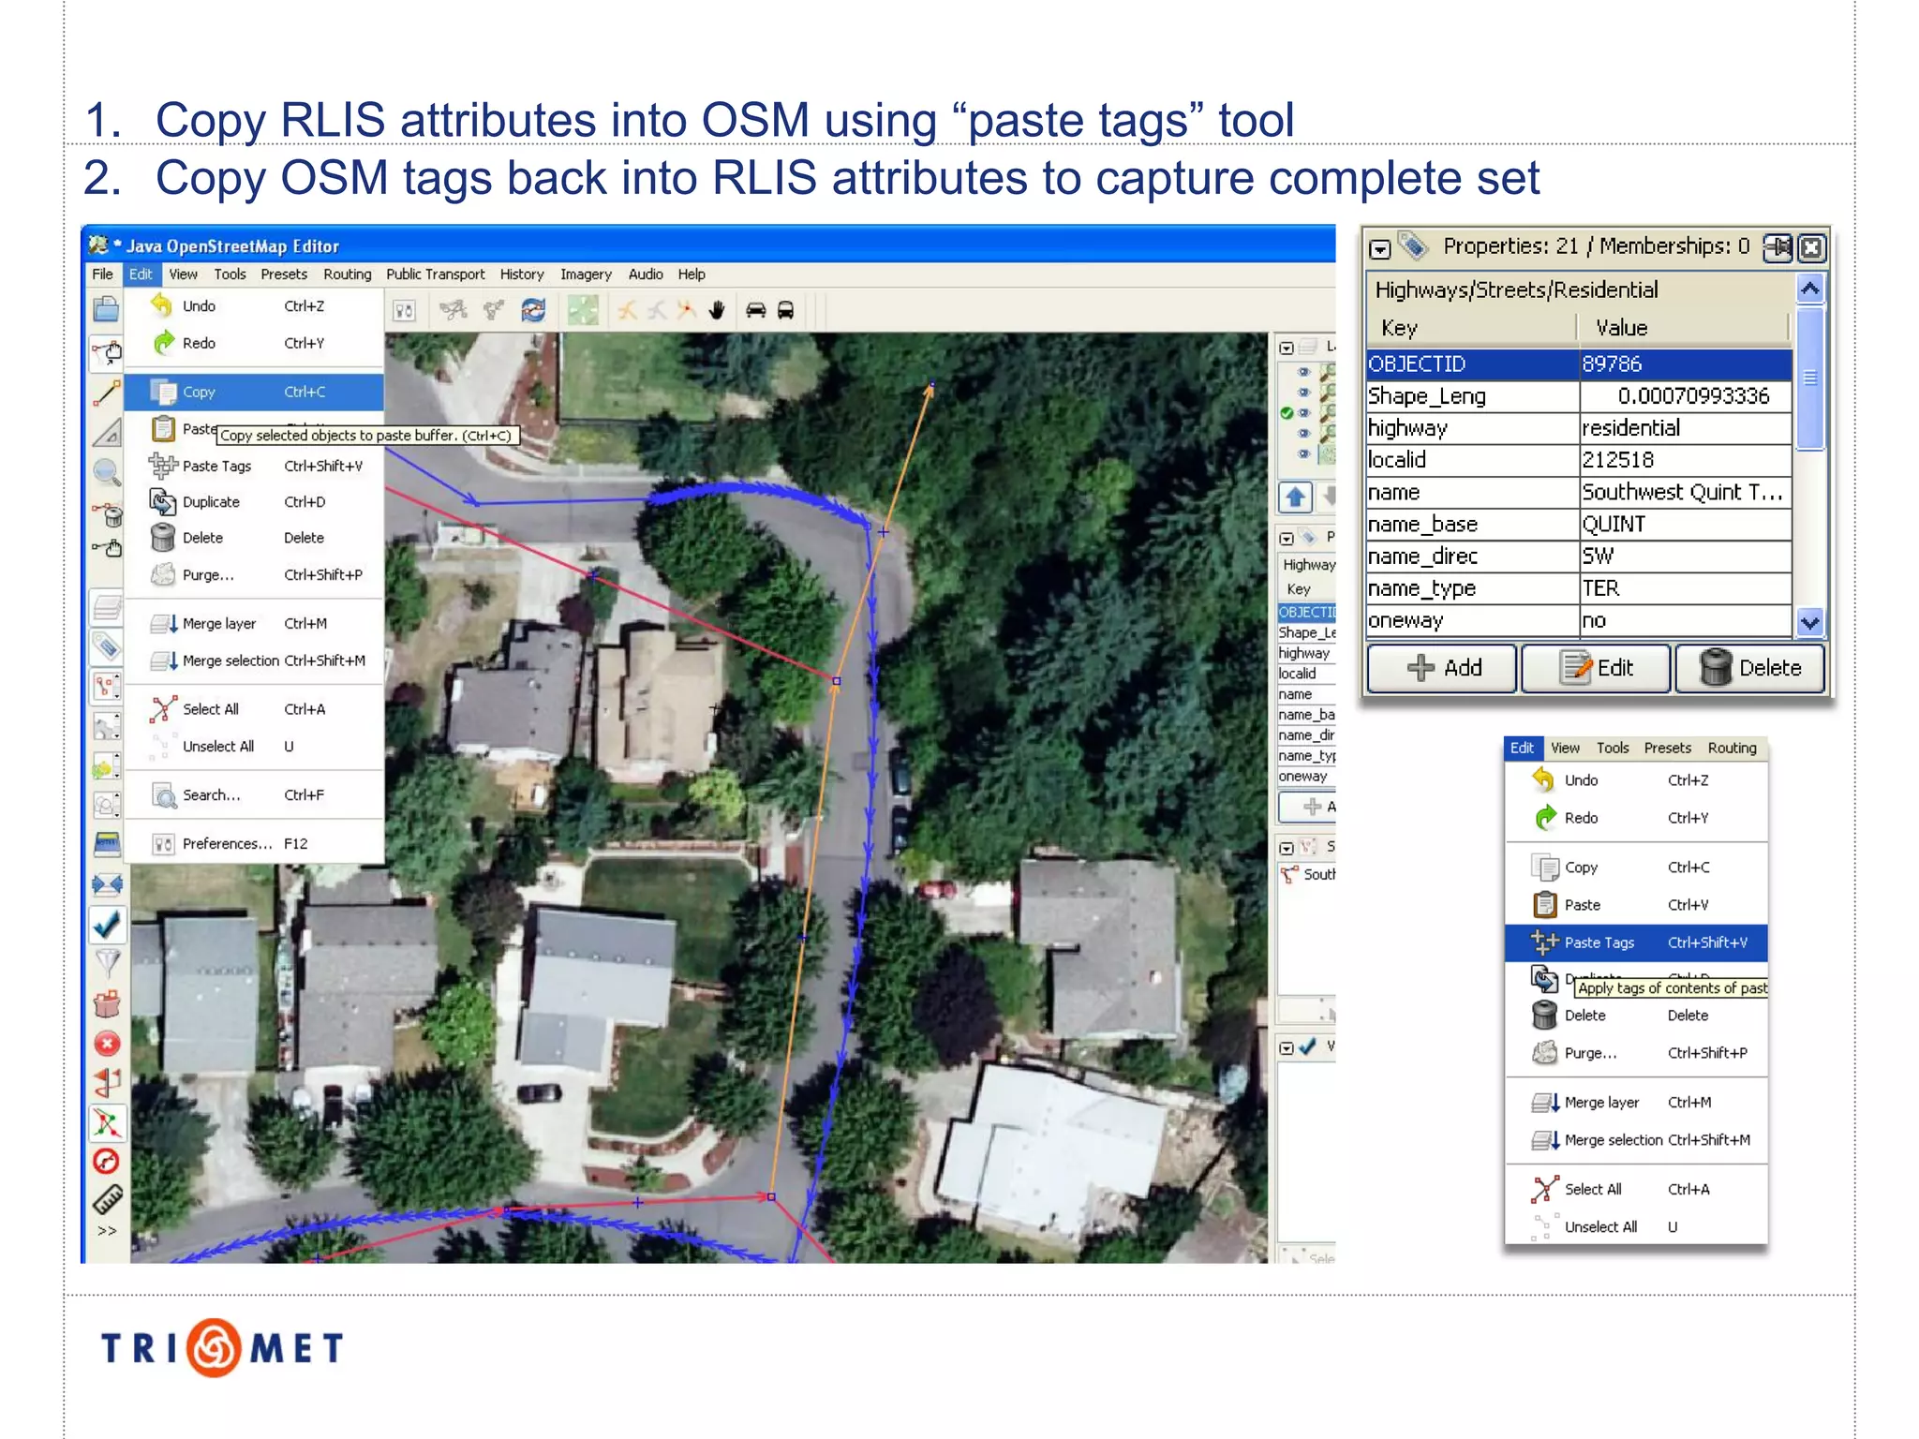Click the red circle X icon
The width and height of the screenshot is (1919, 1439).
pos(107,1043)
